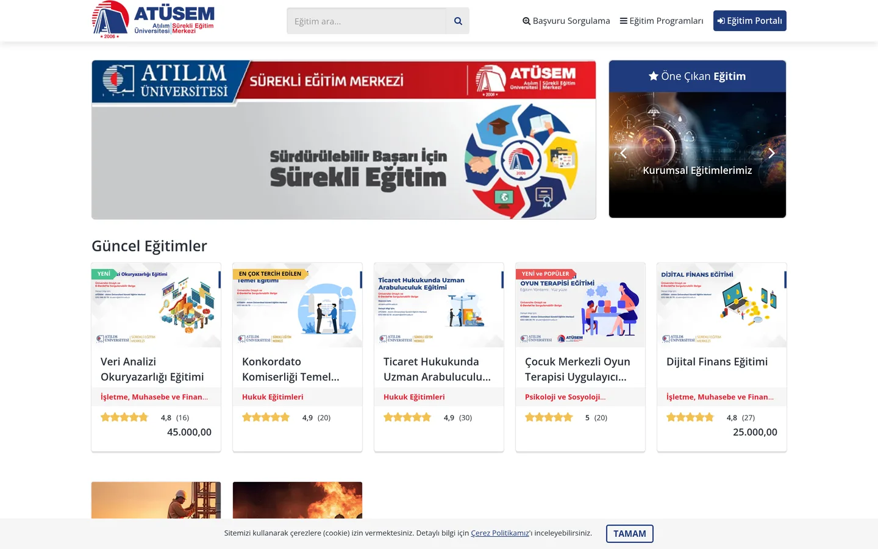Click the YENİ ve POPÜLER badge

tap(546, 274)
